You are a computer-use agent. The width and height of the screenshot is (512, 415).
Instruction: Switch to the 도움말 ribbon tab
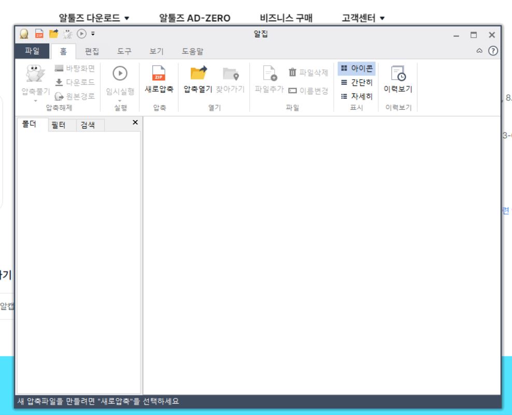(x=192, y=51)
